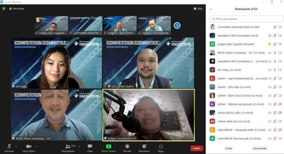Click the Share Screen icon
The image size is (284, 154).
tap(109, 146)
